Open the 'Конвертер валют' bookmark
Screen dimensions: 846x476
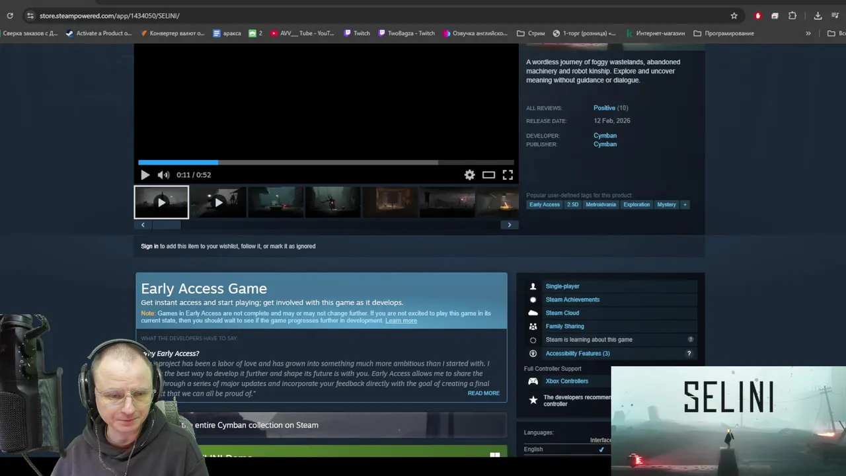point(173,33)
